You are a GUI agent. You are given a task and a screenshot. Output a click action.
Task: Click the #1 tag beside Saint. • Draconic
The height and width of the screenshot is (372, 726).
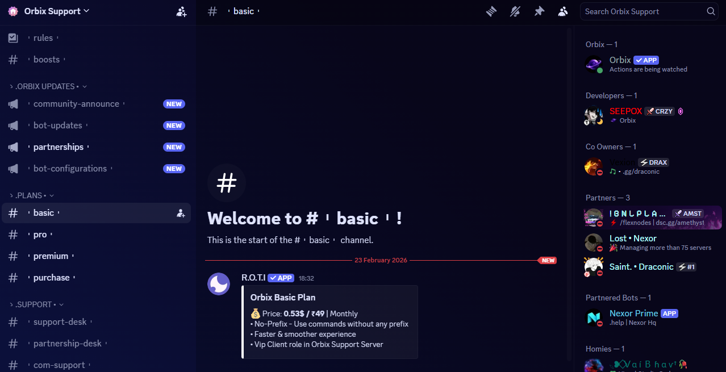tap(686, 267)
